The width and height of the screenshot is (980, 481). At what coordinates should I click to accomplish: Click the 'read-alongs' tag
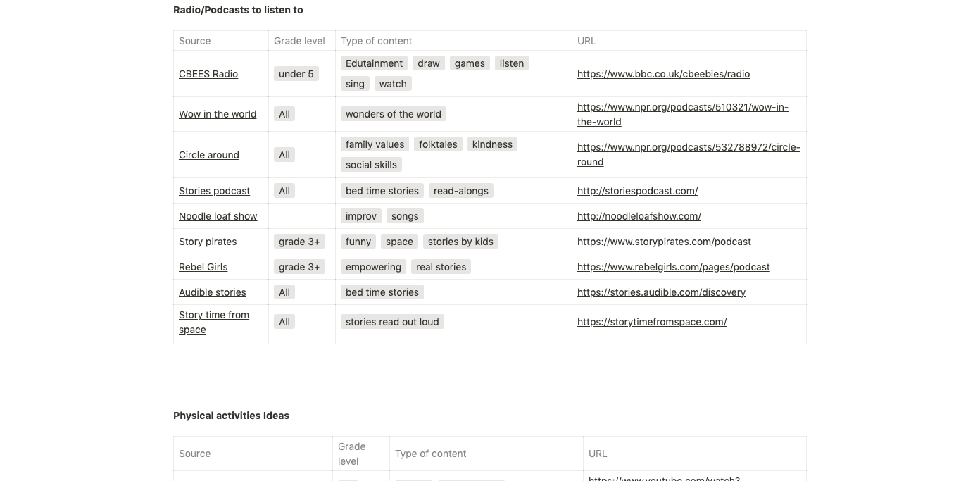461,191
